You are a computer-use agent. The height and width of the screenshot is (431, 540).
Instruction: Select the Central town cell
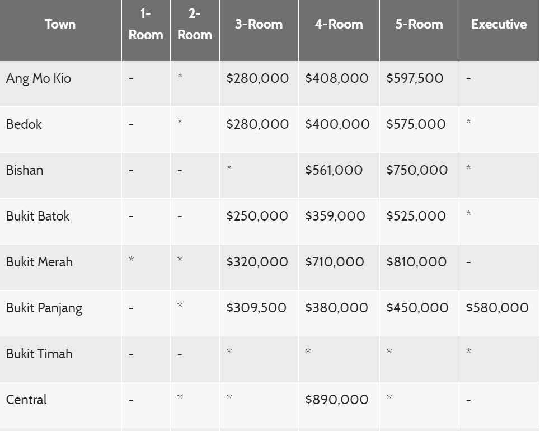26,400
